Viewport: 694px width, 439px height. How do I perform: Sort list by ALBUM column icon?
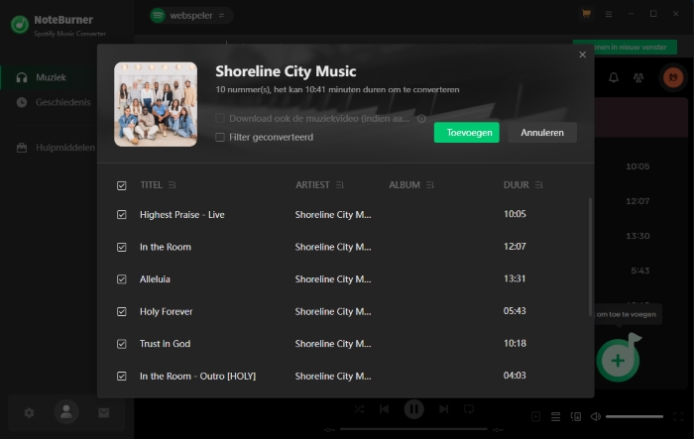pyautogui.click(x=429, y=185)
